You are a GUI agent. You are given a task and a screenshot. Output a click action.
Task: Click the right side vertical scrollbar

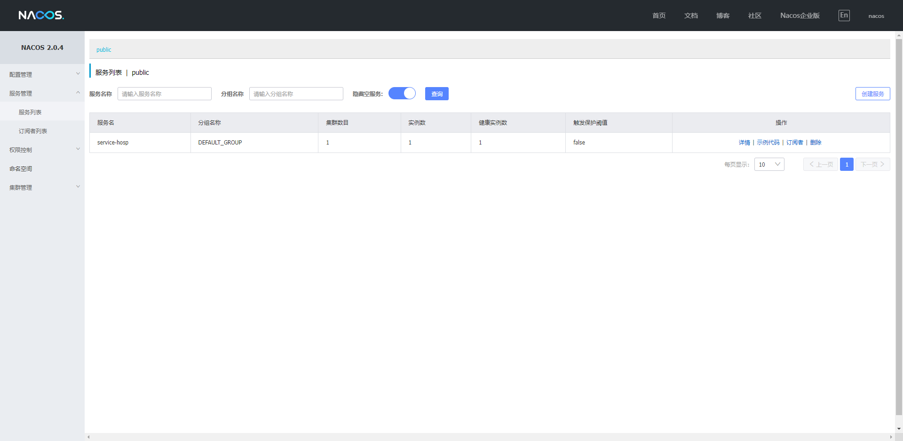pos(899,188)
